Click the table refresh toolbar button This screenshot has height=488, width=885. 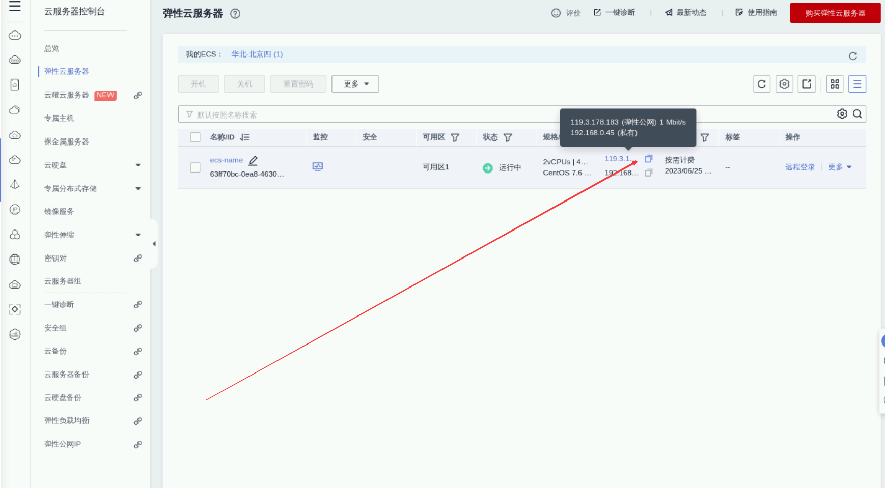click(x=762, y=84)
